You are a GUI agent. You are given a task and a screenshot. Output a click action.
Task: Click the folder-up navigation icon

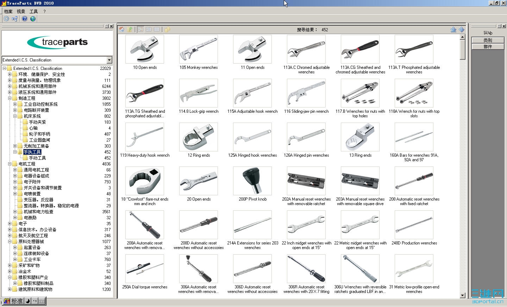130,30
